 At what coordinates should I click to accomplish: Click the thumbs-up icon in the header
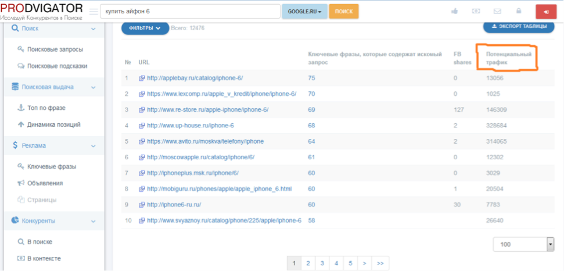455,11
